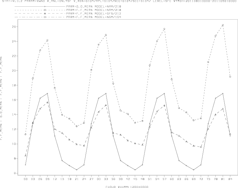
Task: Click x-axis tick label 54
Action: click(157, 179)
